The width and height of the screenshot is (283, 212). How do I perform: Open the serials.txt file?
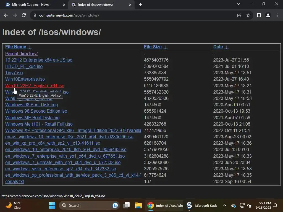pos(15,182)
